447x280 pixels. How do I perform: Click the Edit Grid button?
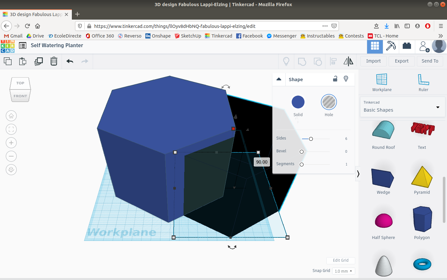pyautogui.click(x=341, y=260)
